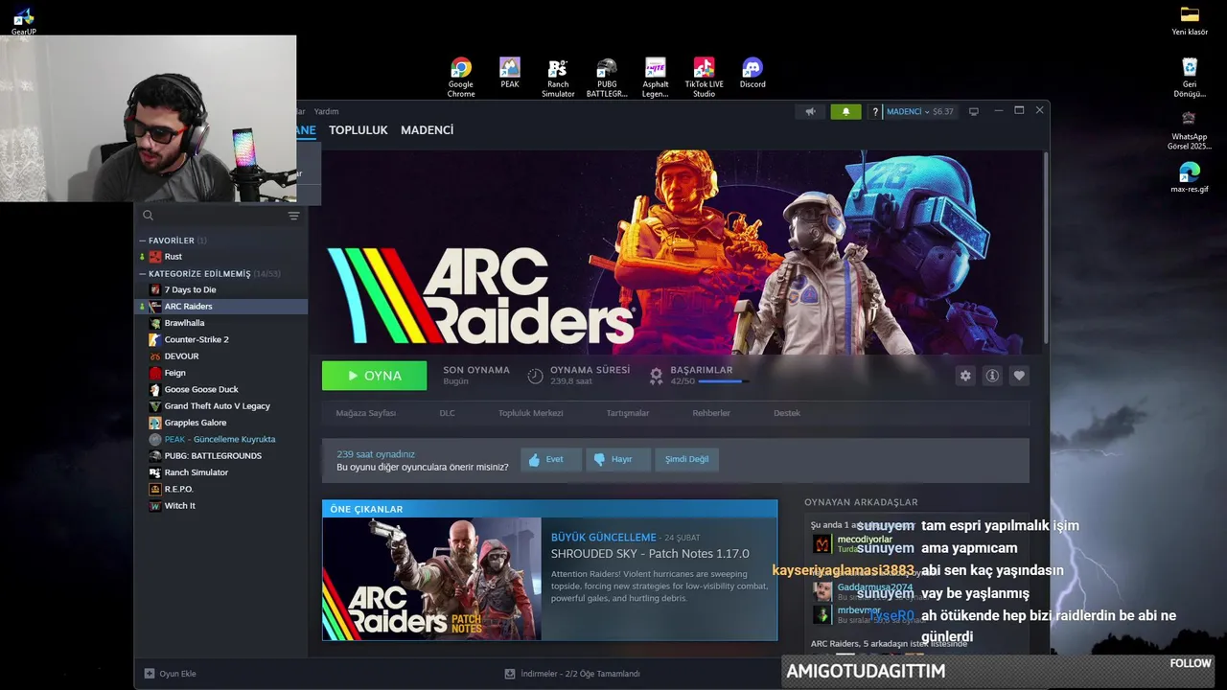Click the OYNAMA SÜRESİ clock icon
This screenshot has height=690, width=1227.
[535, 376]
